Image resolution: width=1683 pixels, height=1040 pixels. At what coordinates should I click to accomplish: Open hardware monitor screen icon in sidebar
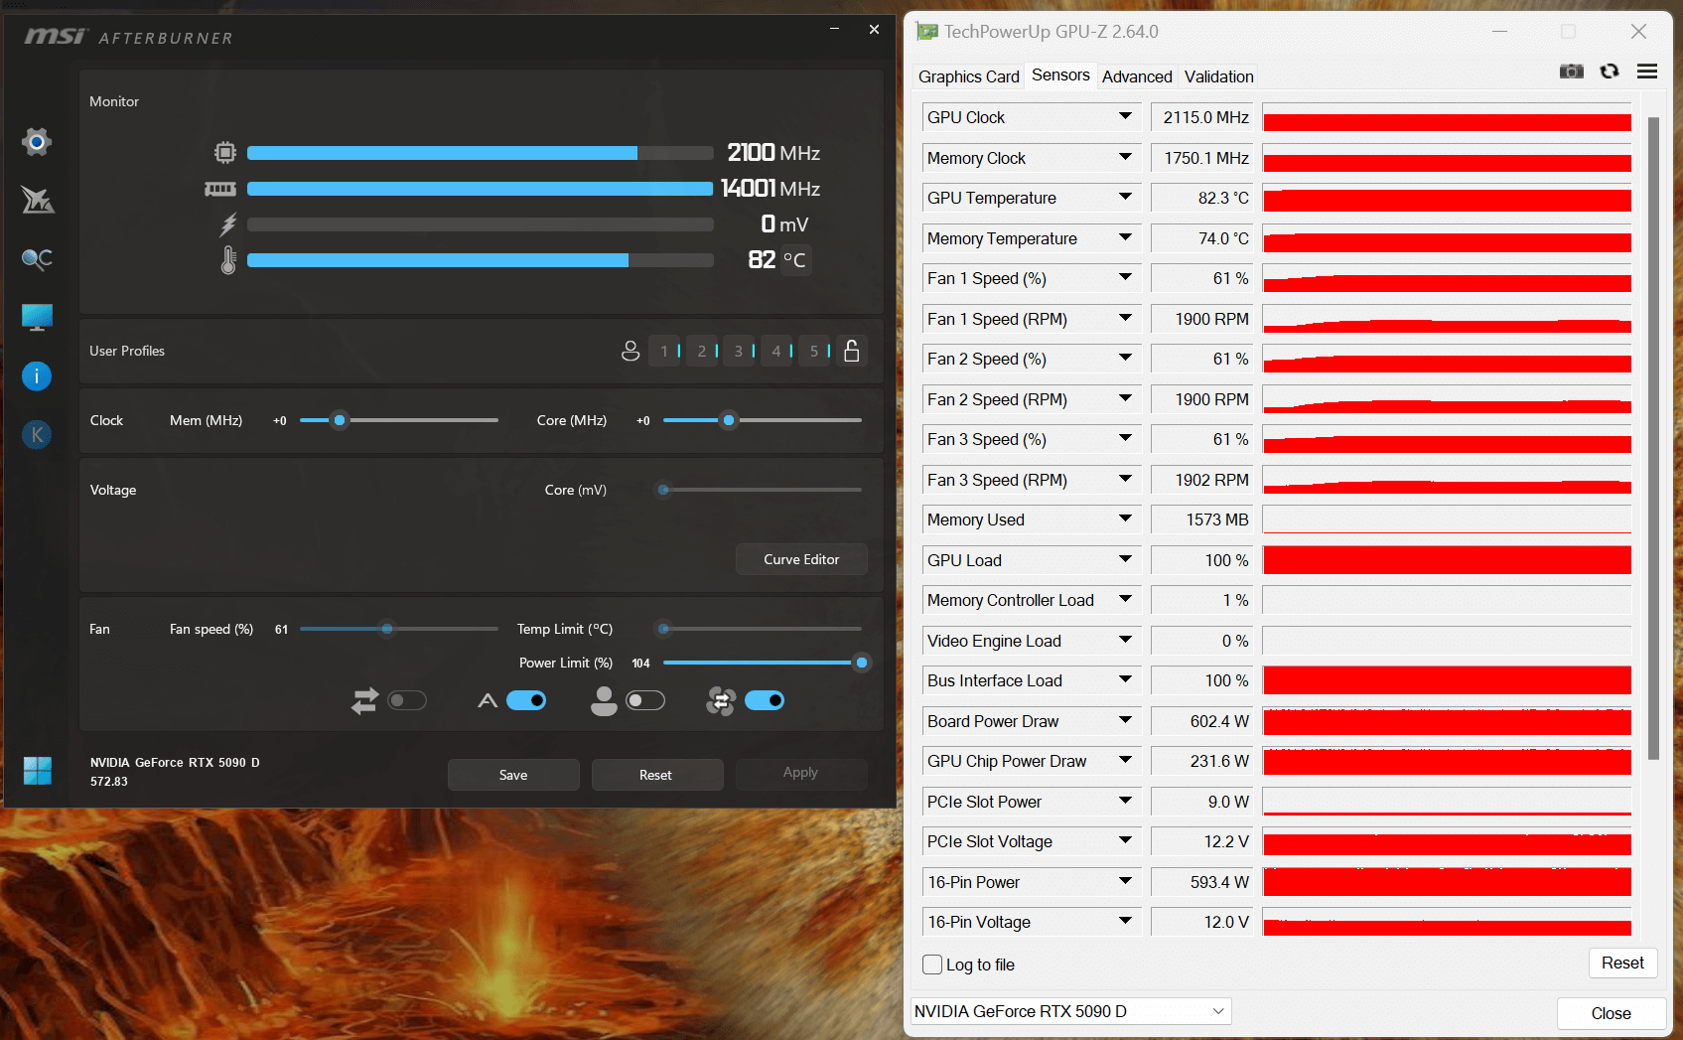(x=37, y=318)
